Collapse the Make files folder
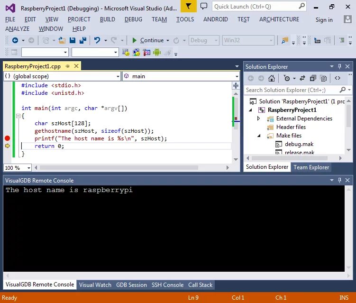Screen dimensions: 356x303 259,136
